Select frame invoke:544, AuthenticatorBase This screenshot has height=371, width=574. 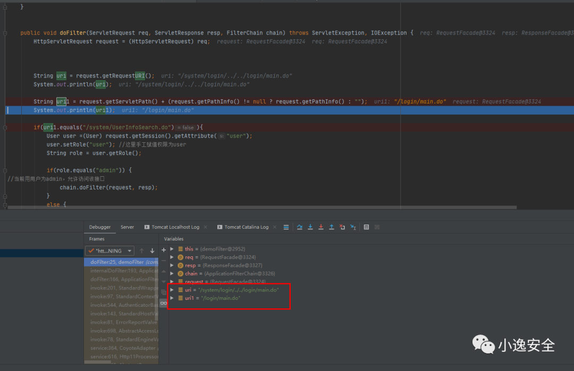pos(121,305)
